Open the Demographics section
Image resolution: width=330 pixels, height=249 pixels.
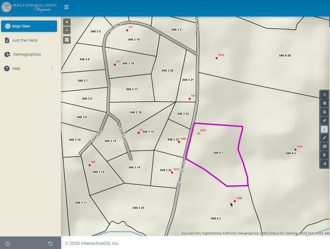pos(26,54)
